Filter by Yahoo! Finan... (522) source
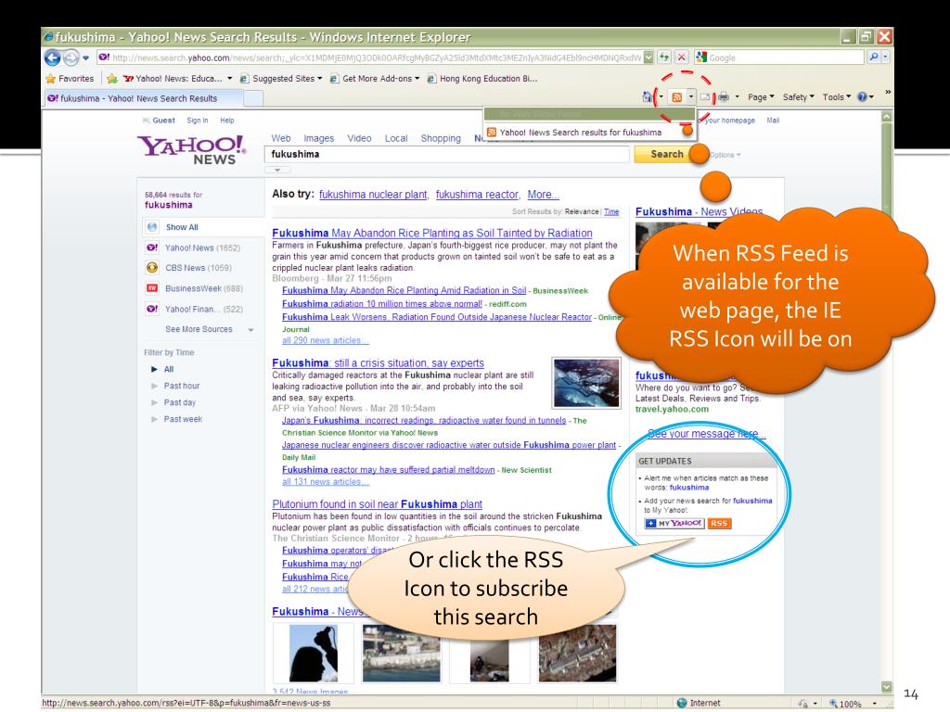Screen dimensions: 950x712 point(203,309)
